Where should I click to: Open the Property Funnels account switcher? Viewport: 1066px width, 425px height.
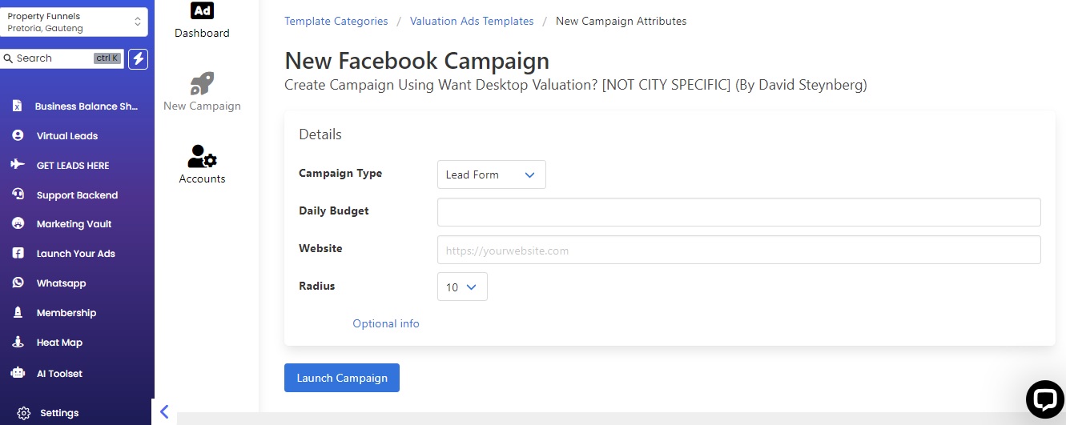[74, 22]
